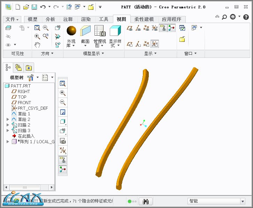Image resolution: width=253 pixels, height=208 pixels.
Task: Open the Appearance Gallery sphere
Action: pos(71,31)
